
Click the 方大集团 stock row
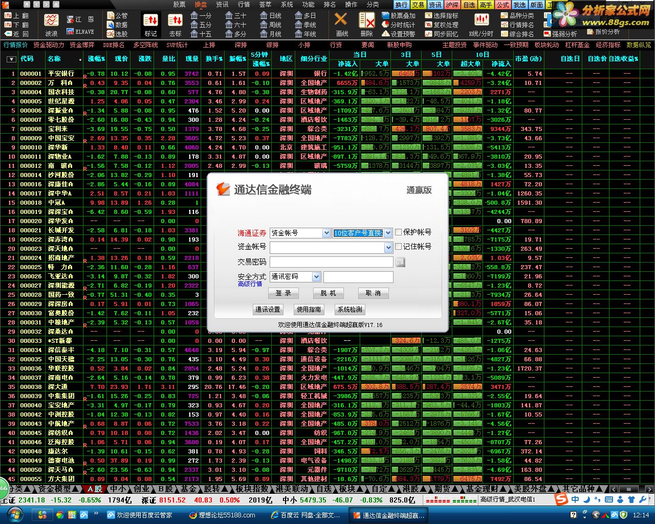pos(327,479)
